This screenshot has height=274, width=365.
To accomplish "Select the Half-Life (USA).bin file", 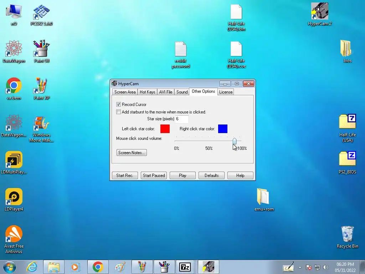I will (x=236, y=17).
